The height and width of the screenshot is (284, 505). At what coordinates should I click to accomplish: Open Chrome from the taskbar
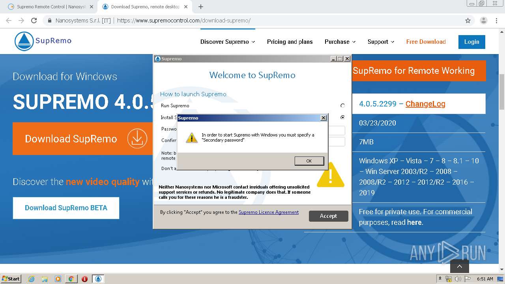point(71,279)
